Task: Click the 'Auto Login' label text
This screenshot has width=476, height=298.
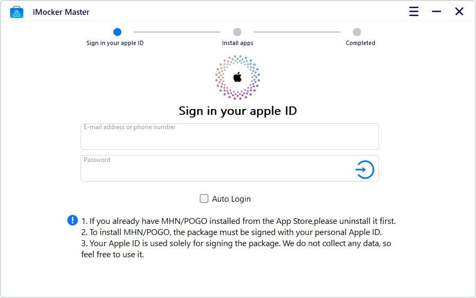Action: click(x=231, y=199)
